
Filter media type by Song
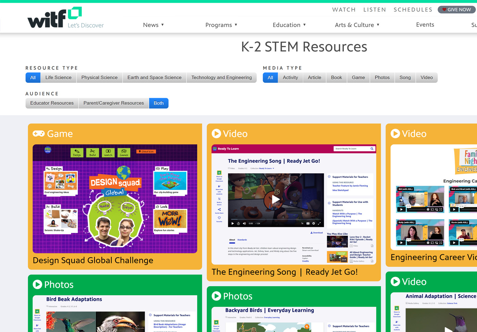(405, 78)
